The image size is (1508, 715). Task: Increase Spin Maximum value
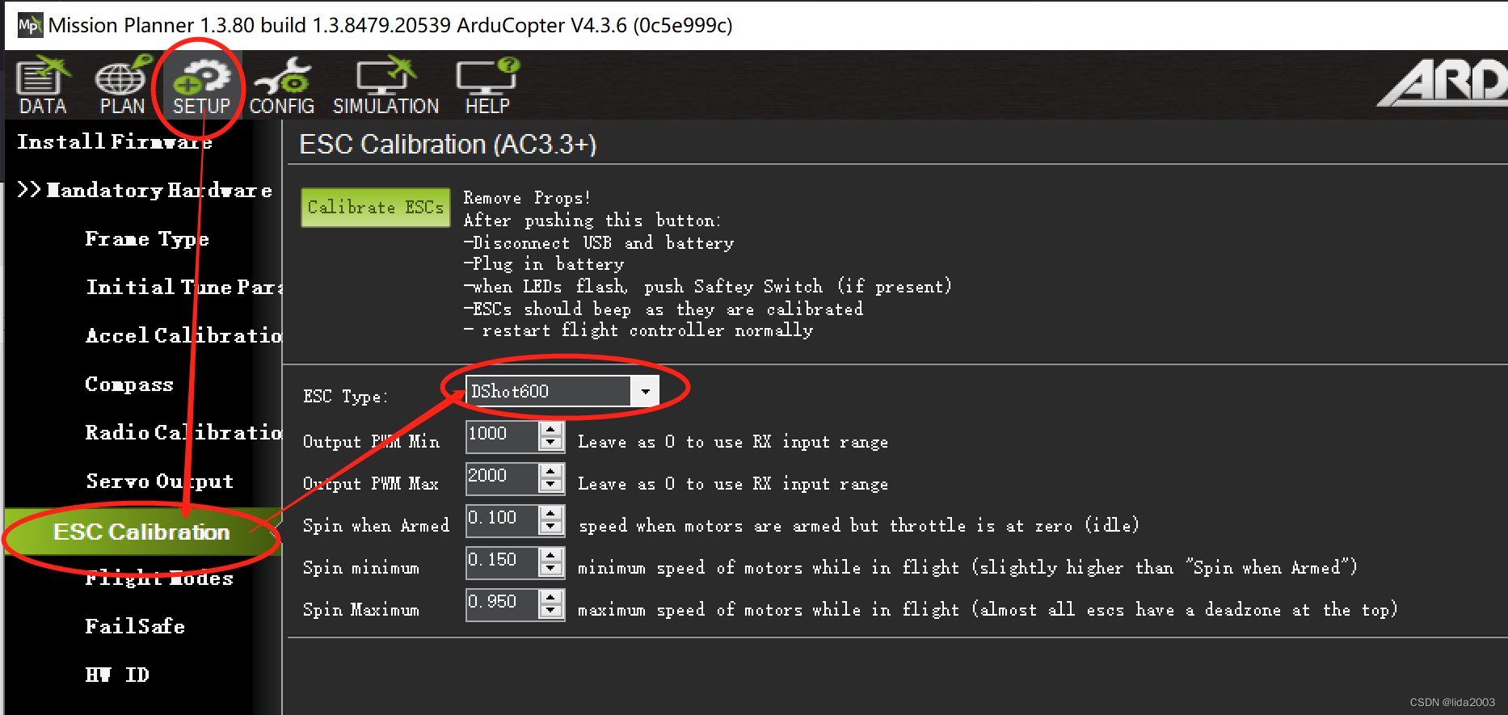tap(551, 596)
